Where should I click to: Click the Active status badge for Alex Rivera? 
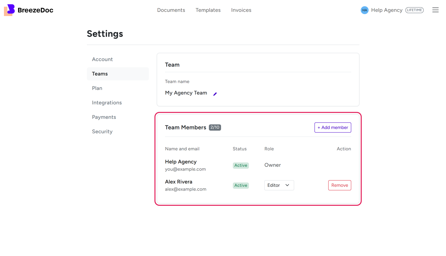pyautogui.click(x=241, y=185)
